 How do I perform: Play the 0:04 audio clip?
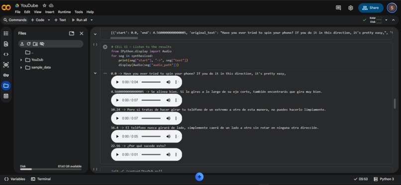117,82
